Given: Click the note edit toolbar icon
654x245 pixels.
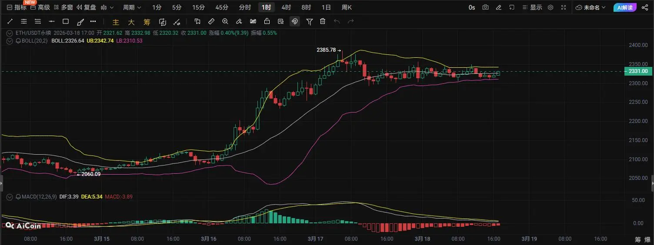Looking at the screenshot, I should pos(281,21).
